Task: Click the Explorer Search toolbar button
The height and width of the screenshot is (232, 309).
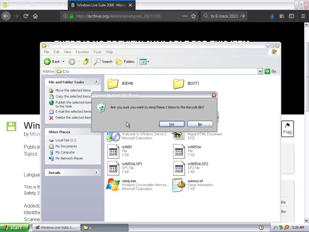Action: (x=103, y=62)
